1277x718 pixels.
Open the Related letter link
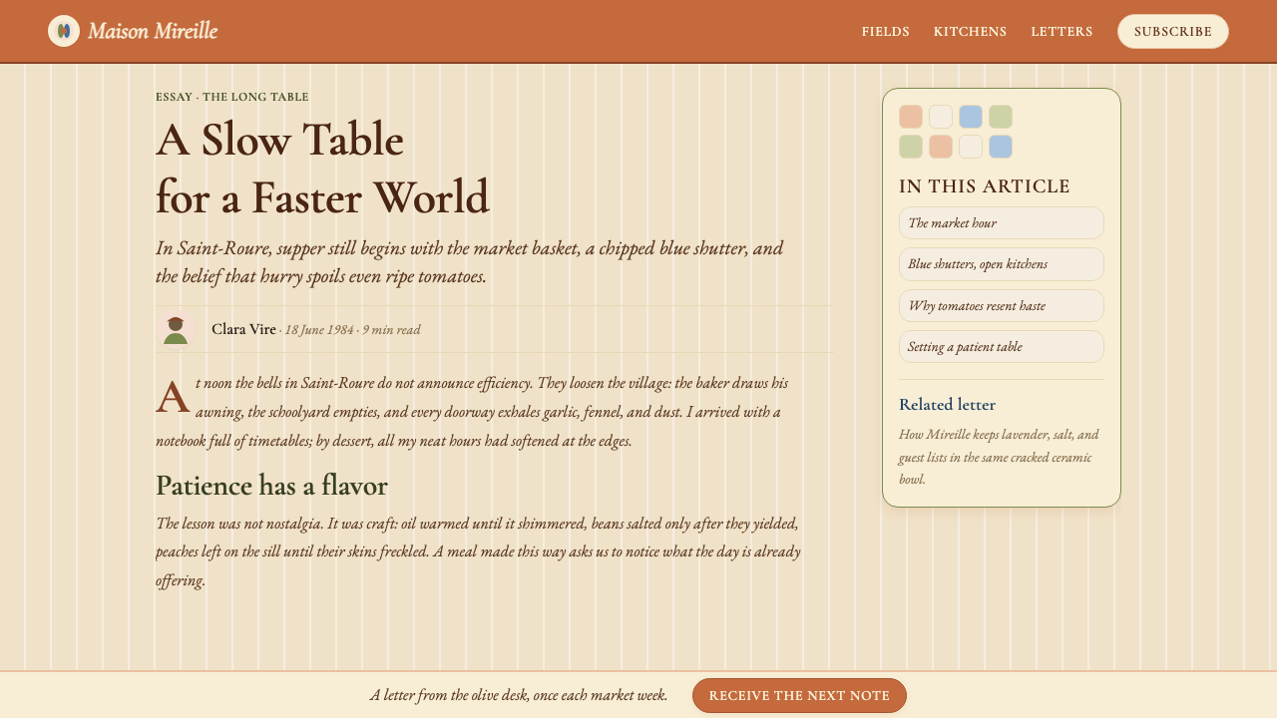coord(947,405)
